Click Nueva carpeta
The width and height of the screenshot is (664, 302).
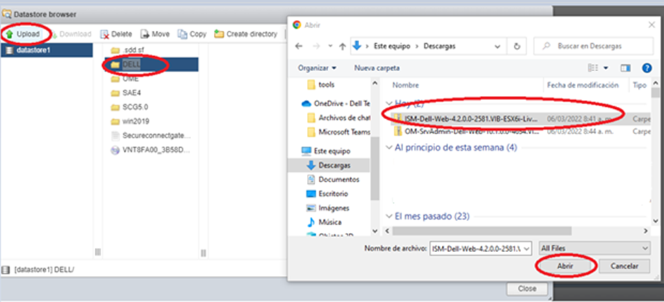(376, 68)
